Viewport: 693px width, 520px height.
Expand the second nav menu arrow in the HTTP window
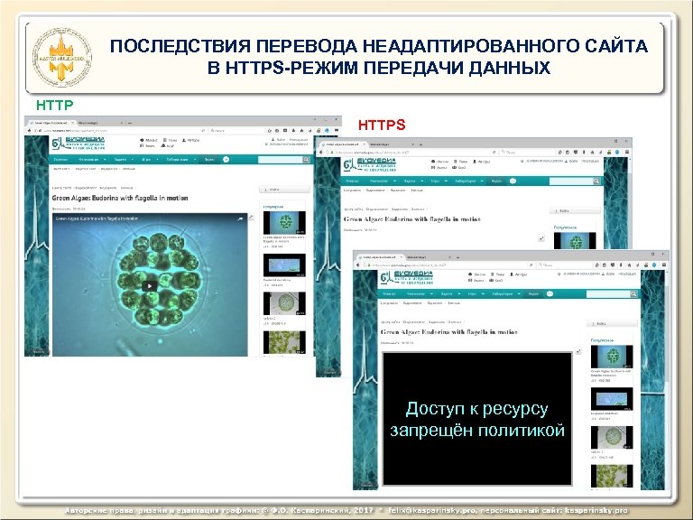click(105, 159)
